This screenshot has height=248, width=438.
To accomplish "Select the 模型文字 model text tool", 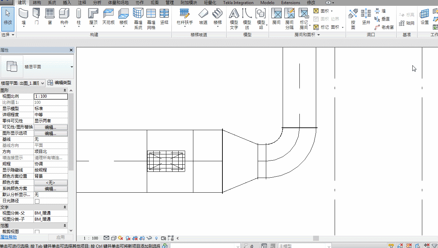I will [234, 19].
